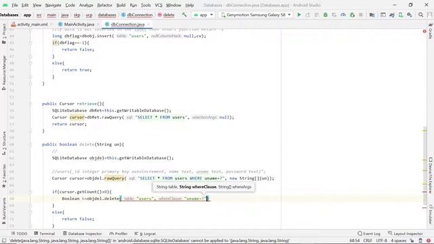Toggle the Structure side panel
The image size is (434, 244).
pos(4,143)
